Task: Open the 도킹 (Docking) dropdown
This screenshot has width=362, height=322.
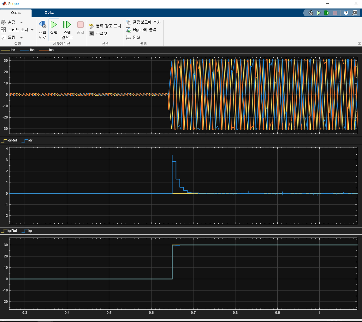Action: point(21,37)
